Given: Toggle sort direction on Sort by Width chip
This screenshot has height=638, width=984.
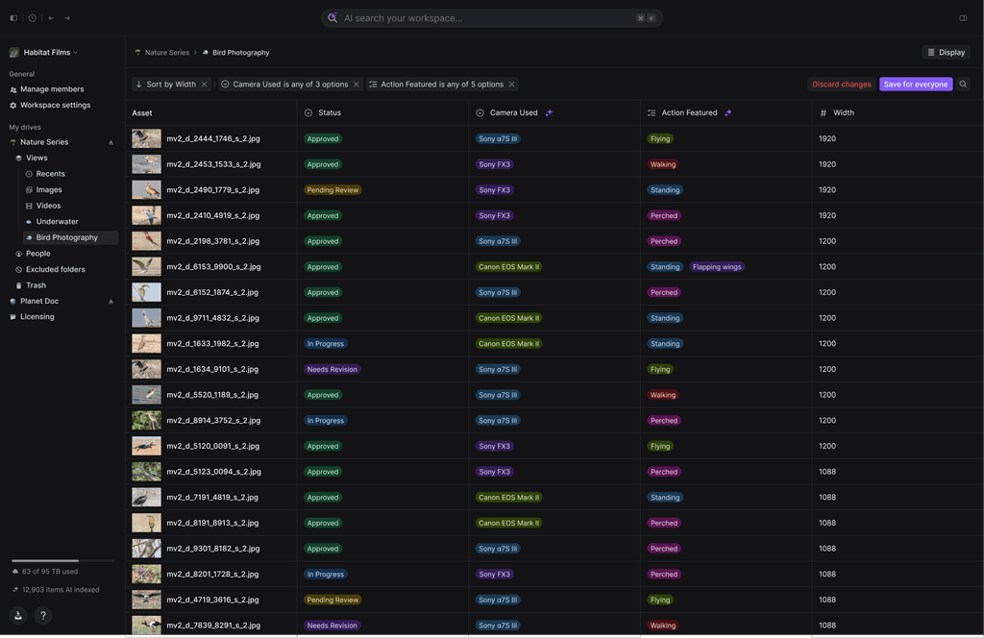Looking at the screenshot, I should (x=139, y=84).
